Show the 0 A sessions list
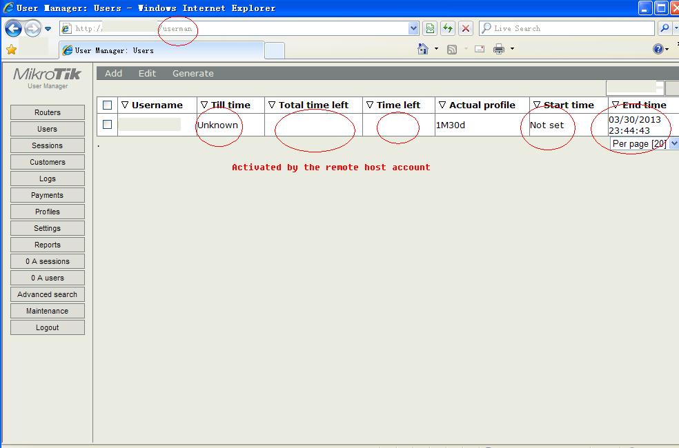The image size is (679, 448). tap(48, 261)
